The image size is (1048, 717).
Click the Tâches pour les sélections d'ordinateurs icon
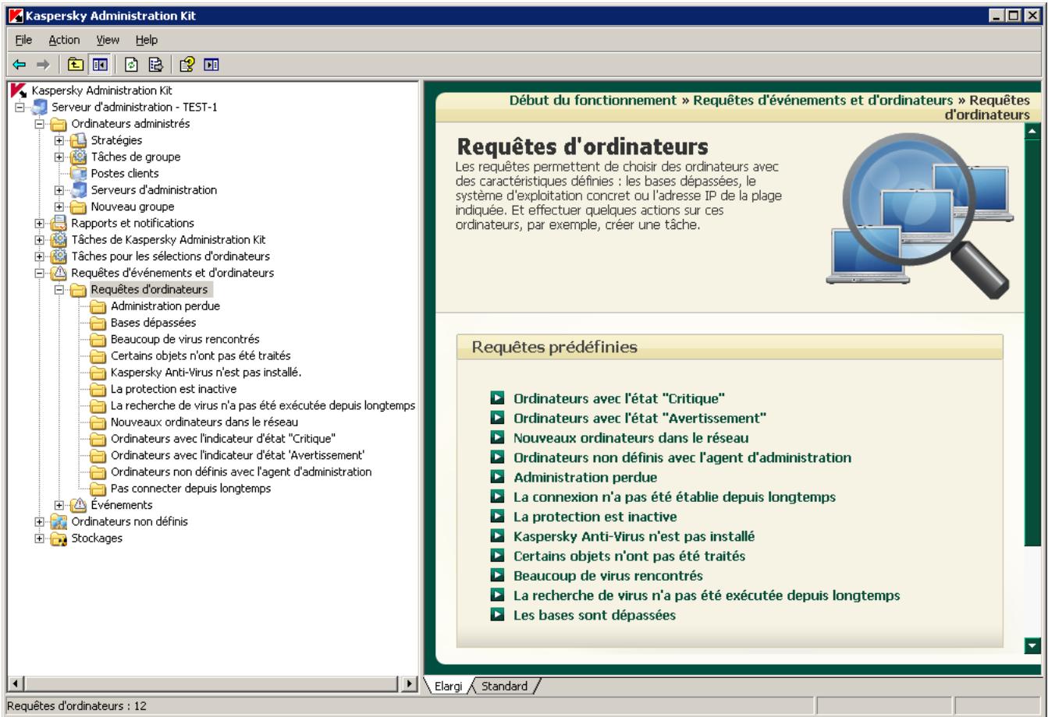pos(59,256)
